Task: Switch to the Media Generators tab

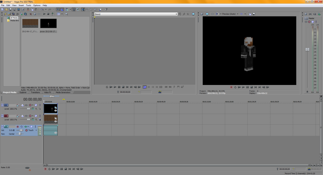Action: coord(63,92)
